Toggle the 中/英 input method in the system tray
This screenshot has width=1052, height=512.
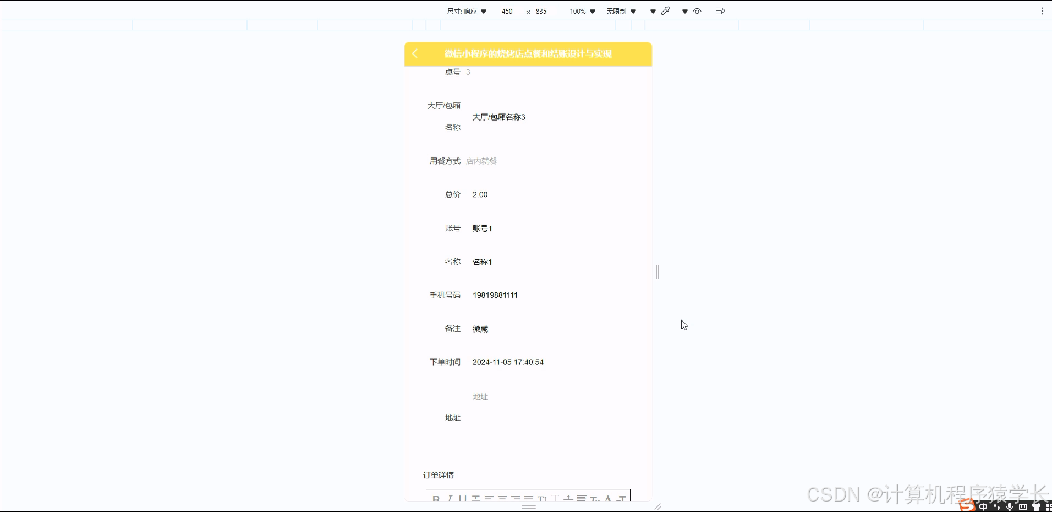click(983, 507)
